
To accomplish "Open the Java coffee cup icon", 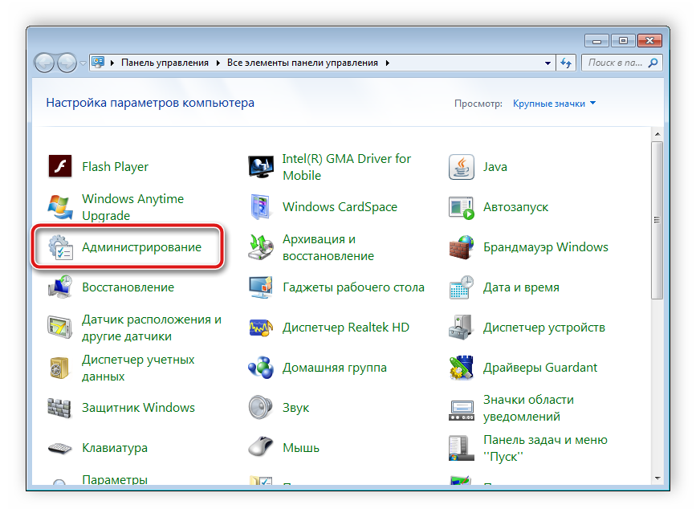I will point(461,167).
